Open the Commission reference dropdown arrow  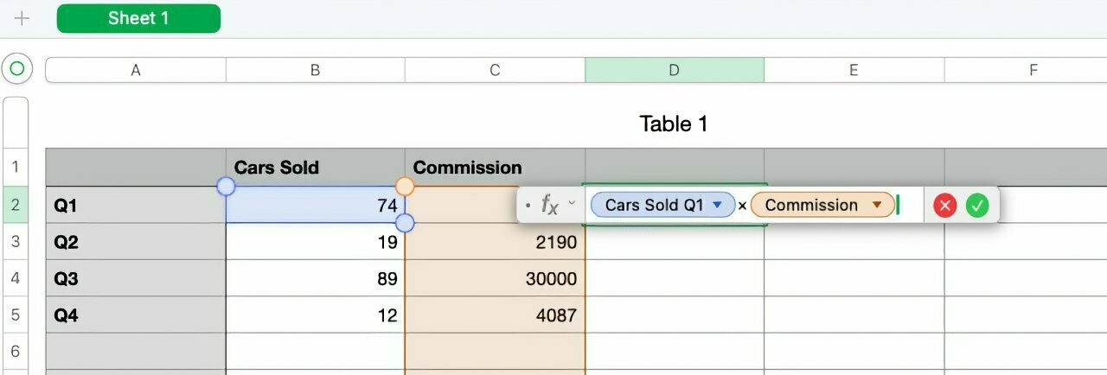(x=877, y=205)
